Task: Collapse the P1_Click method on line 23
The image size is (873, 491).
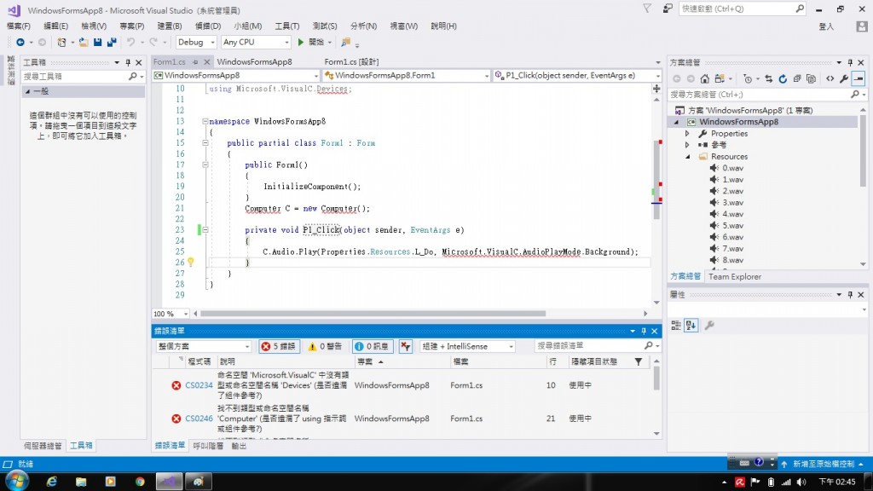Action: 205,230
